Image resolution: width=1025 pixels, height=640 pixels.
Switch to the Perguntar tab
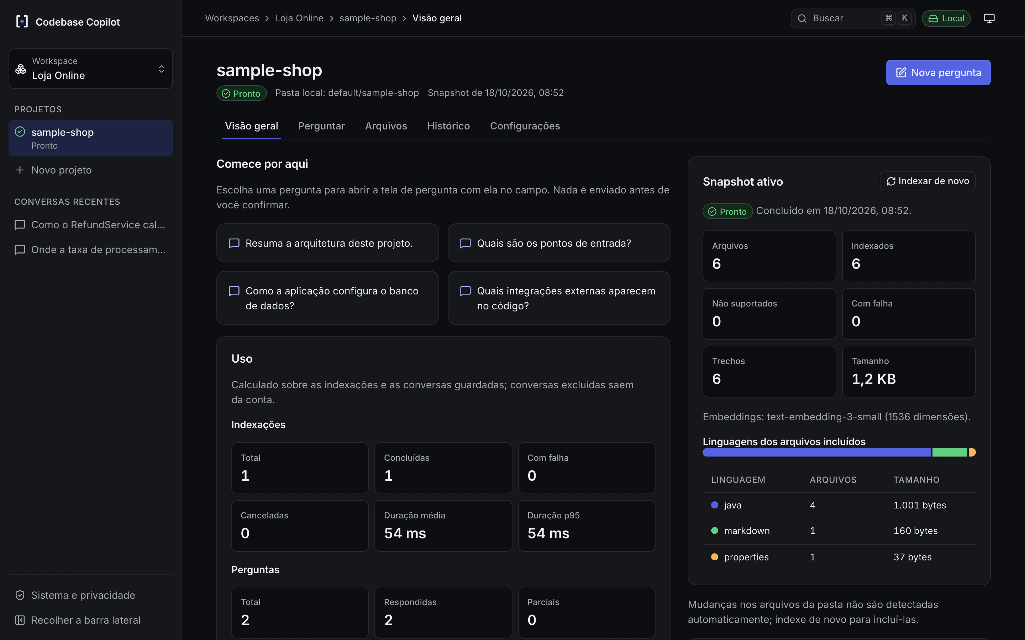pos(321,126)
